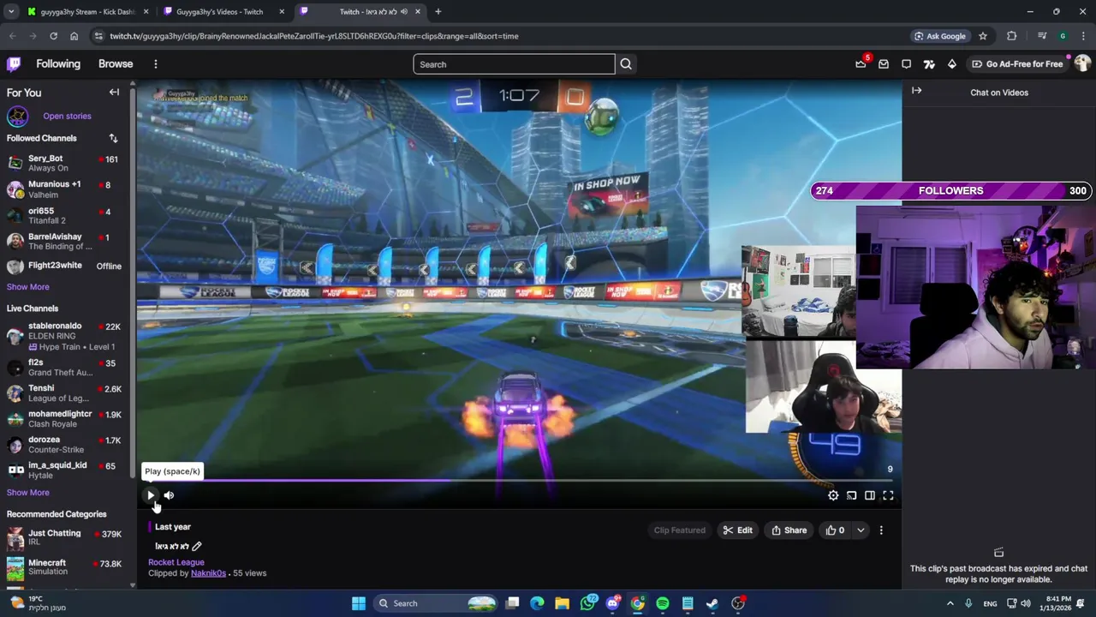1096x617 pixels.
Task: Go Ad-Free for Free
Action: point(1016,64)
